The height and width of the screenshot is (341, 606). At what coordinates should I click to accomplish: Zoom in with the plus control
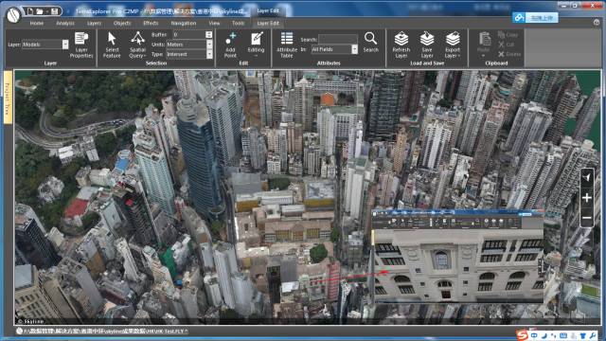[587, 198]
